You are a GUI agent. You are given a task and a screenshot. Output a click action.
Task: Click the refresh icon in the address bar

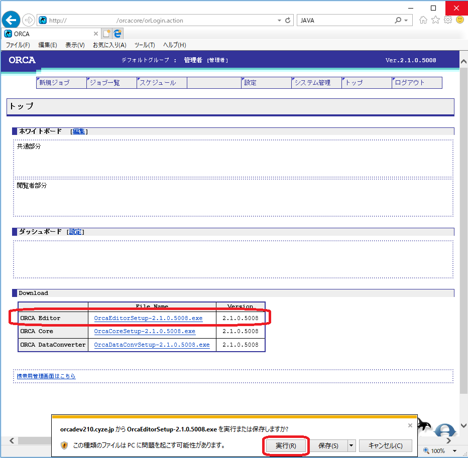click(288, 20)
